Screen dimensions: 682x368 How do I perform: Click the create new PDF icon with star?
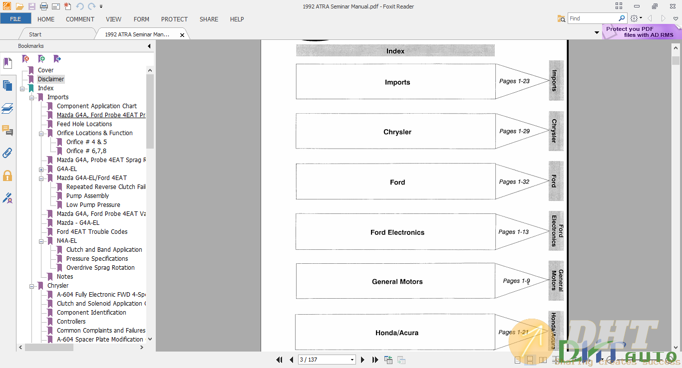tap(67, 6)
